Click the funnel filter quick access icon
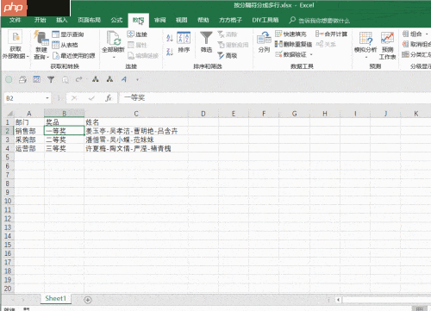The image size is (431, 311). tap(51, 79)
